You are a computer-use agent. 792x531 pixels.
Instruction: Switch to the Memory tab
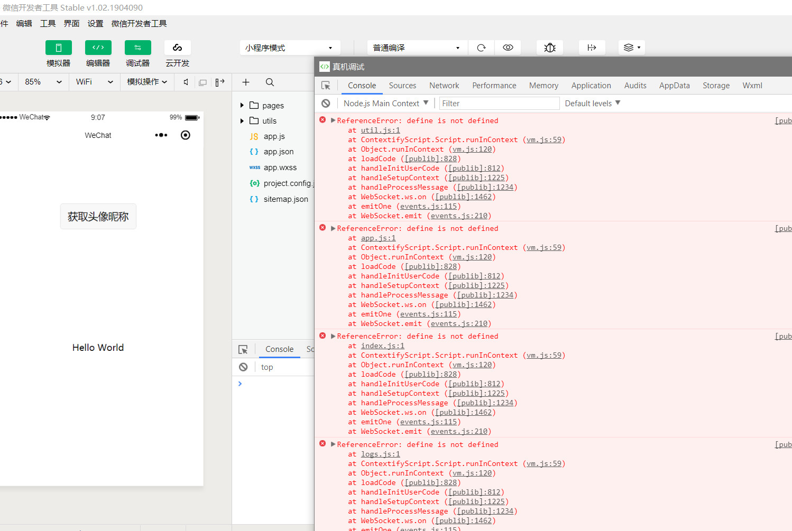tap(544, 86)
